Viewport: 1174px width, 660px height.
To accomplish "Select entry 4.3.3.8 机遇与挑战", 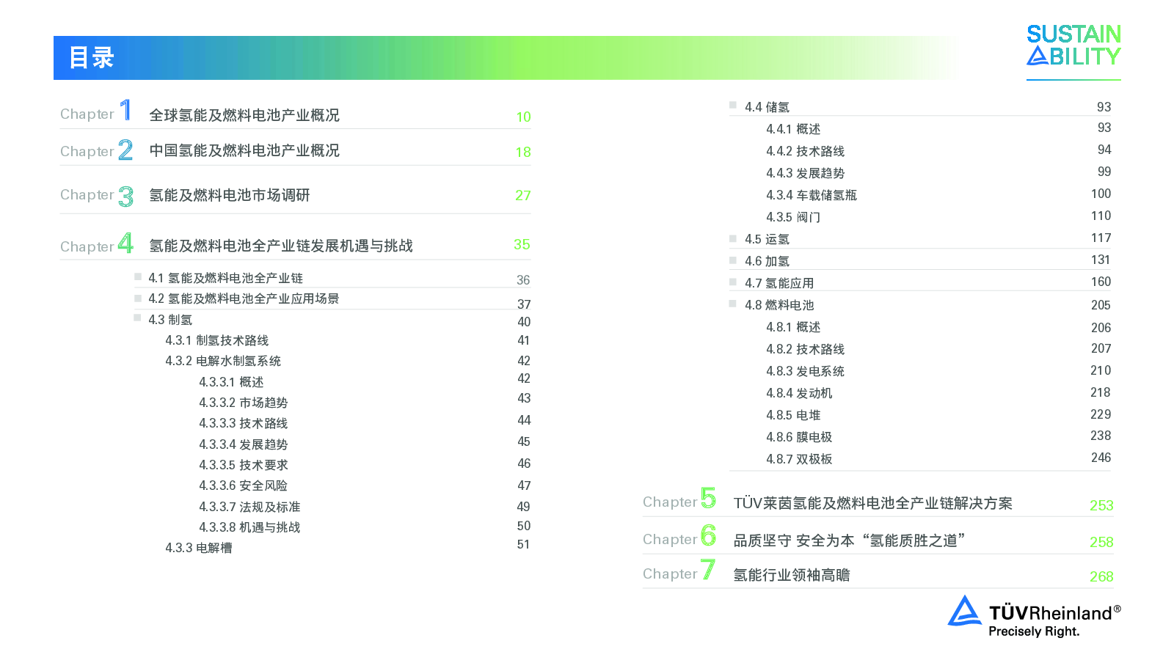I will [x=249, y=527].
